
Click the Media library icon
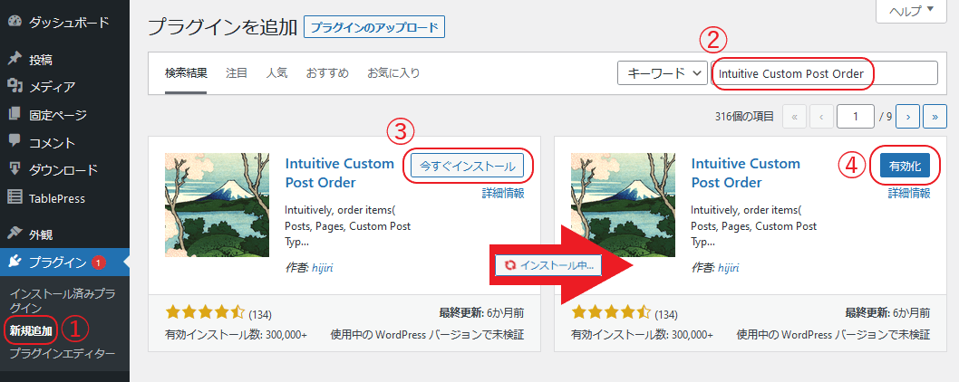coord(15,86)
